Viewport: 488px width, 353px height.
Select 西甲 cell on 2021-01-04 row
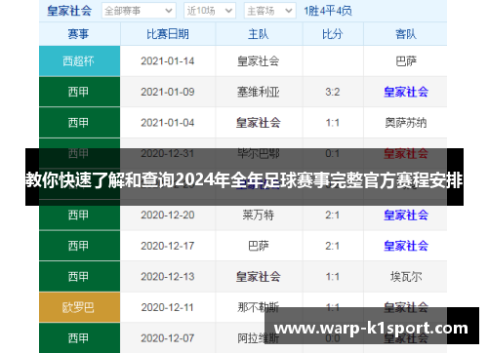point(80,123)
